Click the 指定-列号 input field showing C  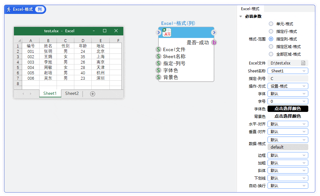click(288, 78)
